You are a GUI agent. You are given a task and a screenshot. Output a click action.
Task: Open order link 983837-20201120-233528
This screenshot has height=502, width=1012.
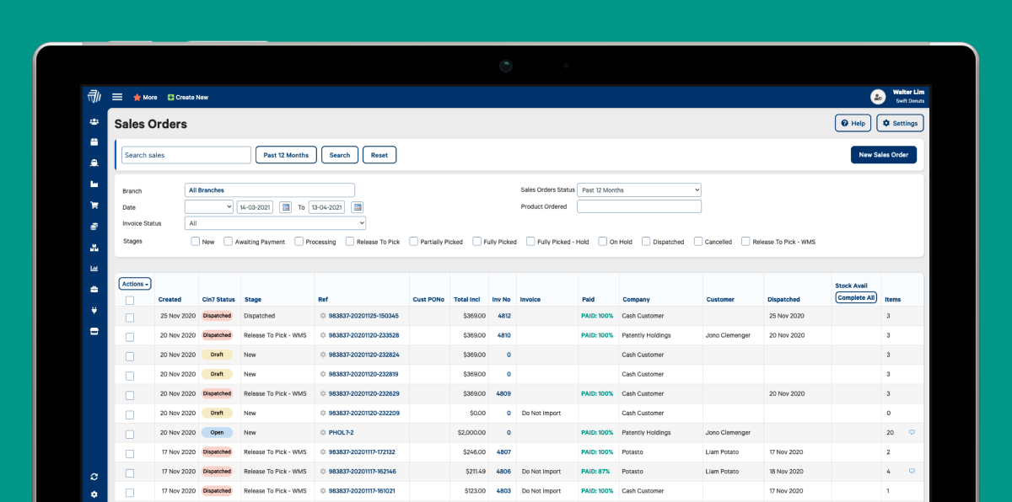363,335
